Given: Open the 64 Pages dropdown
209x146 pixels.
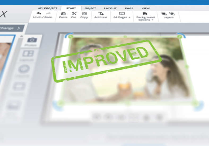Looking at the screenshot, I should coord(122,17).
